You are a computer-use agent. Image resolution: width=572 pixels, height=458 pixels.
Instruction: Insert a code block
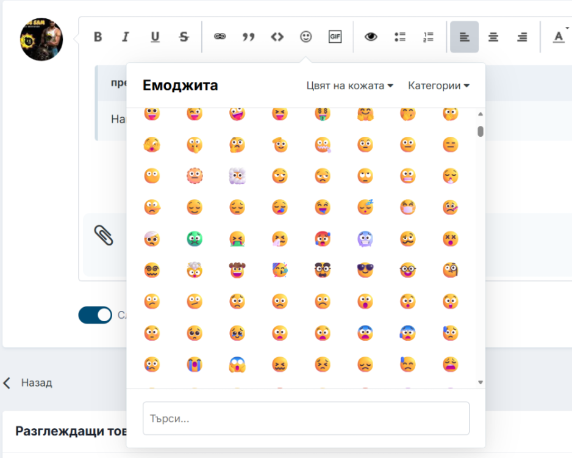tap(277, 37)
